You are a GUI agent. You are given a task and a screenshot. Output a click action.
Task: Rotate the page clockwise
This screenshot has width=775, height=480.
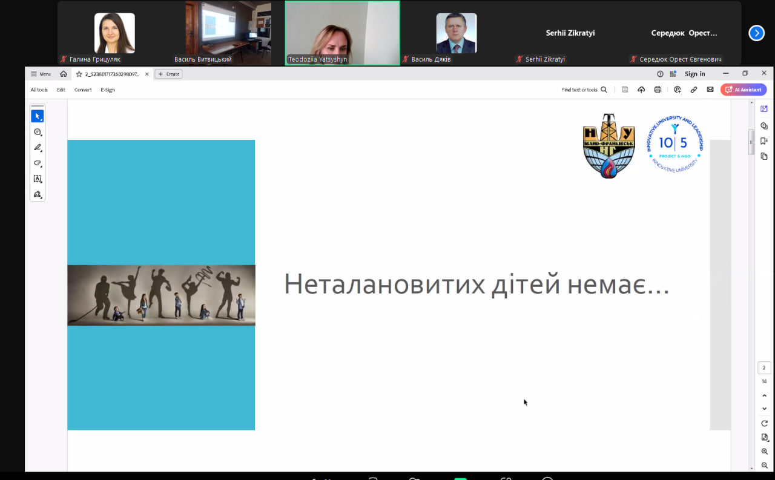764,423
